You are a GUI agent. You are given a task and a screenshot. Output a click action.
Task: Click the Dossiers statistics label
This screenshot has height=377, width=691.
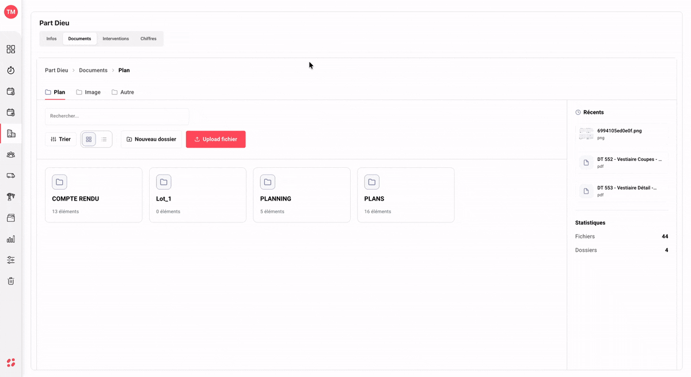[586, 250]
